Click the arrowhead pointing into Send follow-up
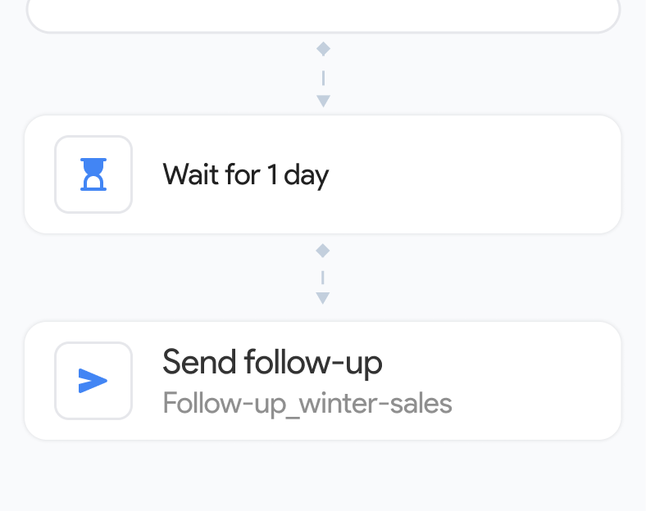Image resolution: width=646 pixels, height=511 pixels. point(323,298)
